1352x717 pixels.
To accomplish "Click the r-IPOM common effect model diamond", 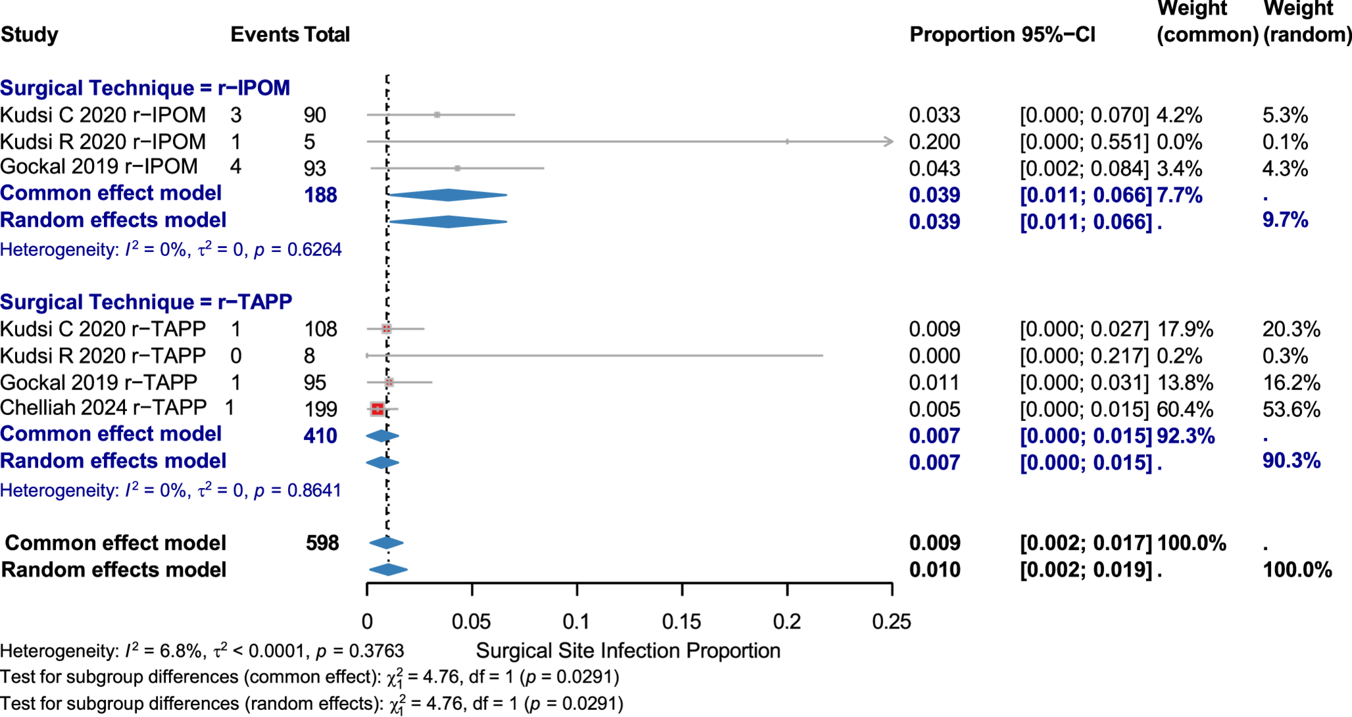I will click(448, 195).
